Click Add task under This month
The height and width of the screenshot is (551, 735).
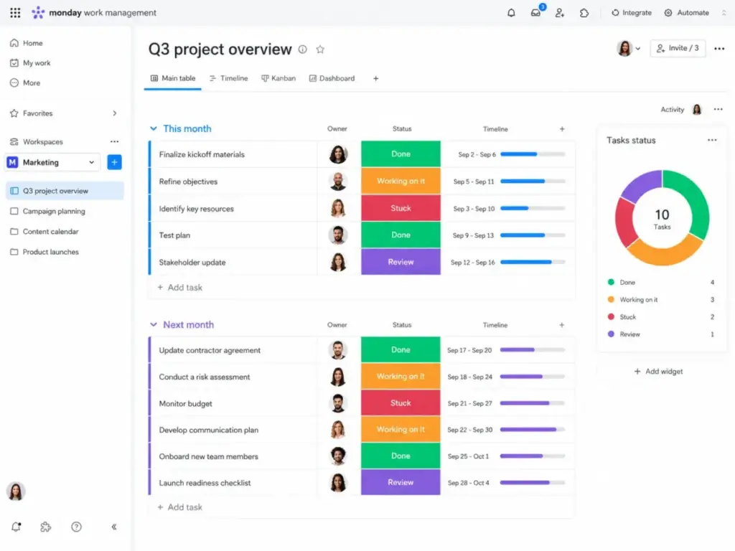click(180, 287)
